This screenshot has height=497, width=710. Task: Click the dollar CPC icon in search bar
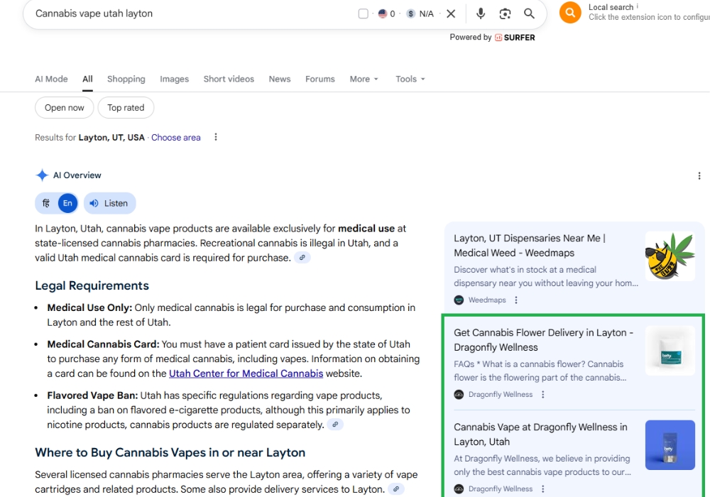pyautogui.click(x=410, y=13)
